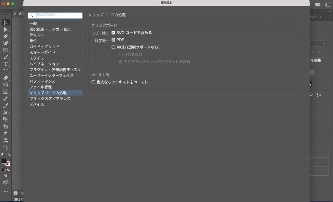Open the arrange documents icon
The height and width of the screenshot is (202, 333).
point(318,5)
